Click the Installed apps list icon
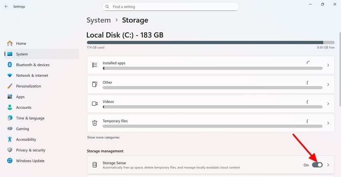 point(95,65)
